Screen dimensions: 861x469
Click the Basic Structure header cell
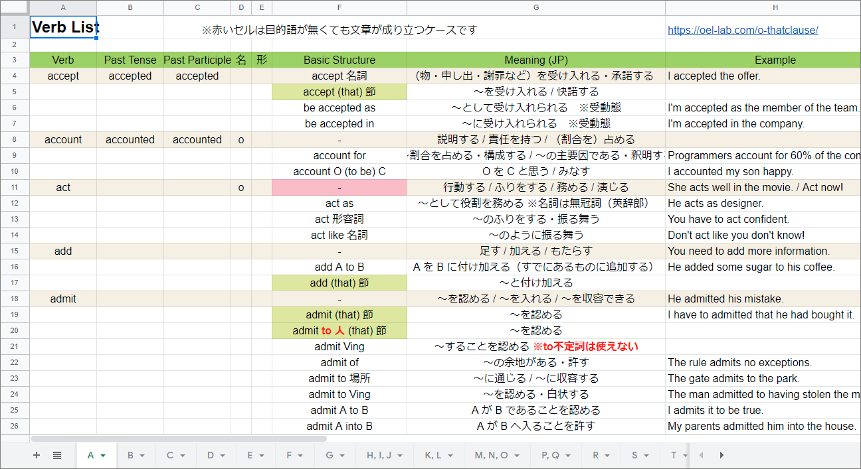[x=339, y=60]
